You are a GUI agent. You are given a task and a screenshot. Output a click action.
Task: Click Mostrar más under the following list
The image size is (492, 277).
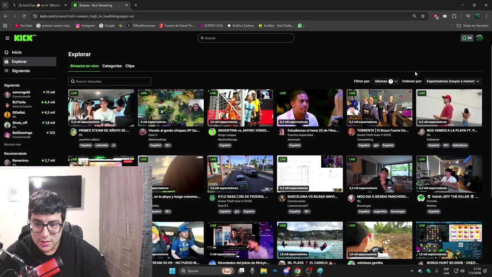13,144
